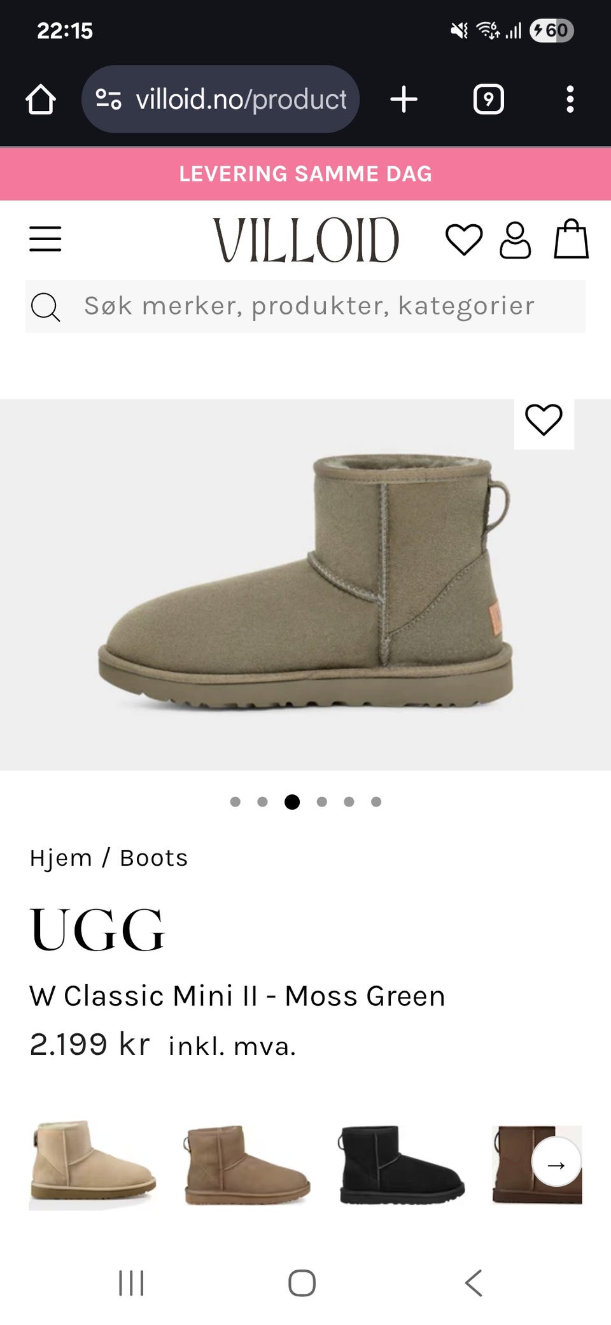Select the last image carousel dot
Screen dimensions: 611x1325
pyautogui.click(x=376, y=801)
